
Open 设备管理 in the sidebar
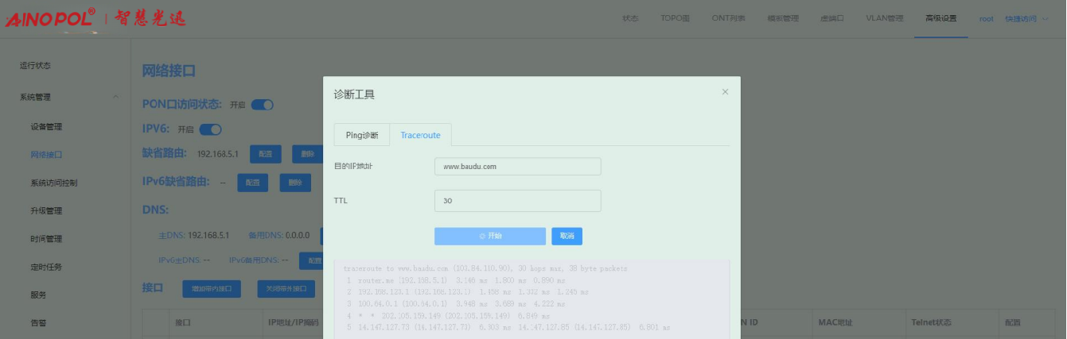coord(46,126)
